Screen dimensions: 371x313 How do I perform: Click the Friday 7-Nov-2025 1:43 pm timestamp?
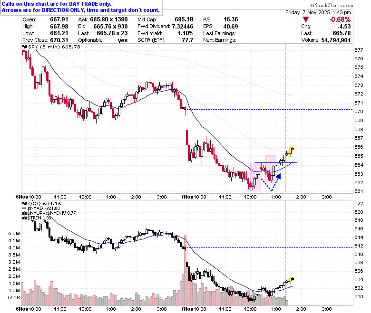coord(318,12)
